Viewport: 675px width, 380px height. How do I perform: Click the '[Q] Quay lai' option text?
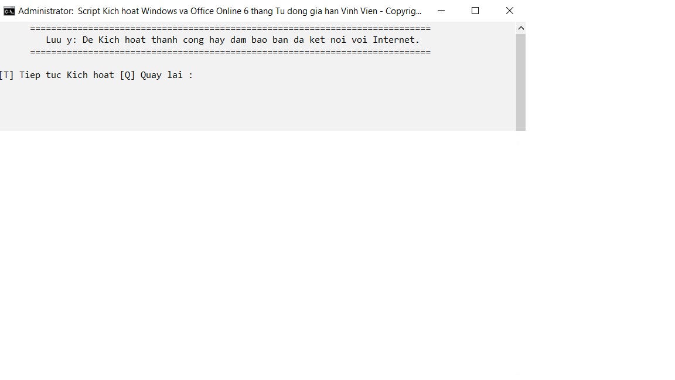click(151, 75)
